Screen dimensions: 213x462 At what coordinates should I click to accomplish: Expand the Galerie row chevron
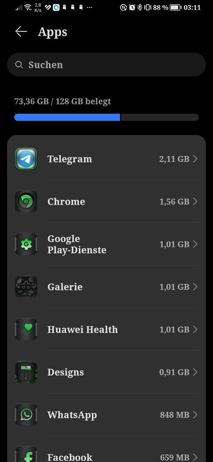point(195,287)
